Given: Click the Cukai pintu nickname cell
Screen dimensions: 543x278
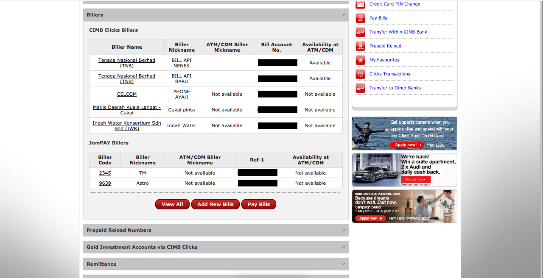Looking at the screenshot, I should [x=182, y=110].
